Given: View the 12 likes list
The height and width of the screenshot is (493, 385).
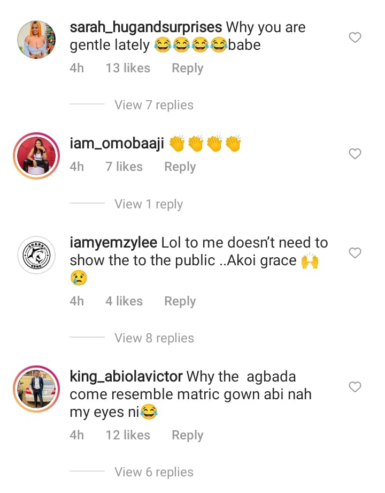Looking at the screenshot, I should tap(128, 436).
